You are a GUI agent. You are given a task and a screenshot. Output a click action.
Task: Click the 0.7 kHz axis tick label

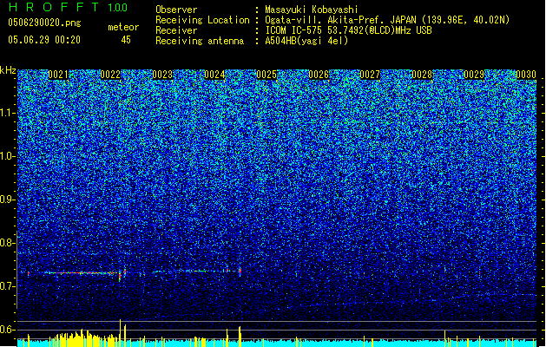[x=7, y=286]
